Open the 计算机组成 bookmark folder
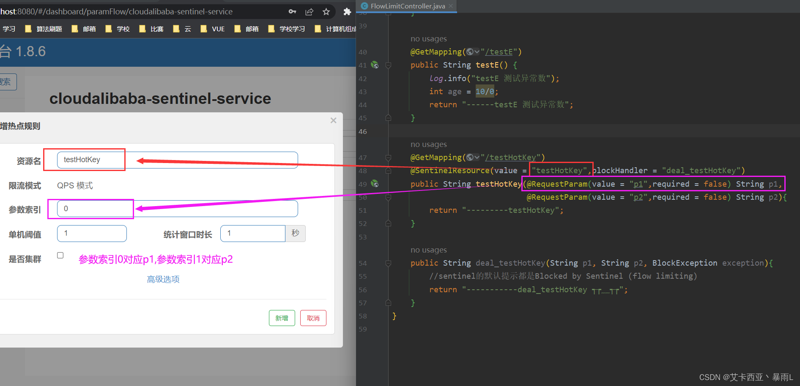800x386 pixels. [335, 29]
